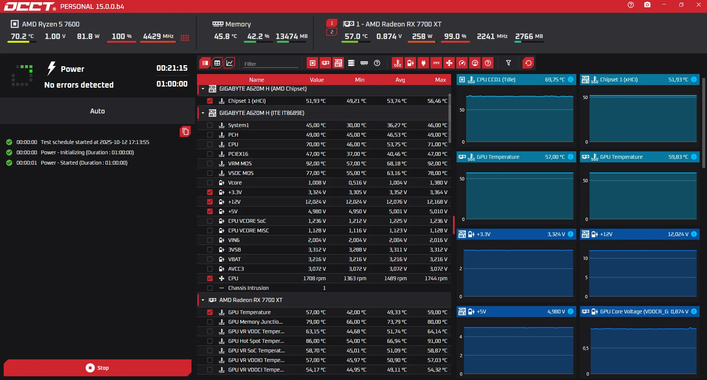707x380 pixels.
Task: Sort the sensor table by Max column
Action: [440, 80]
